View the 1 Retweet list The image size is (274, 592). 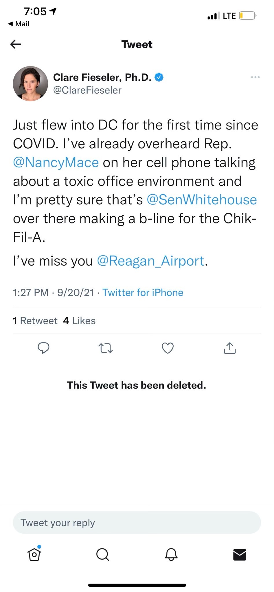[x=35, y=321]
